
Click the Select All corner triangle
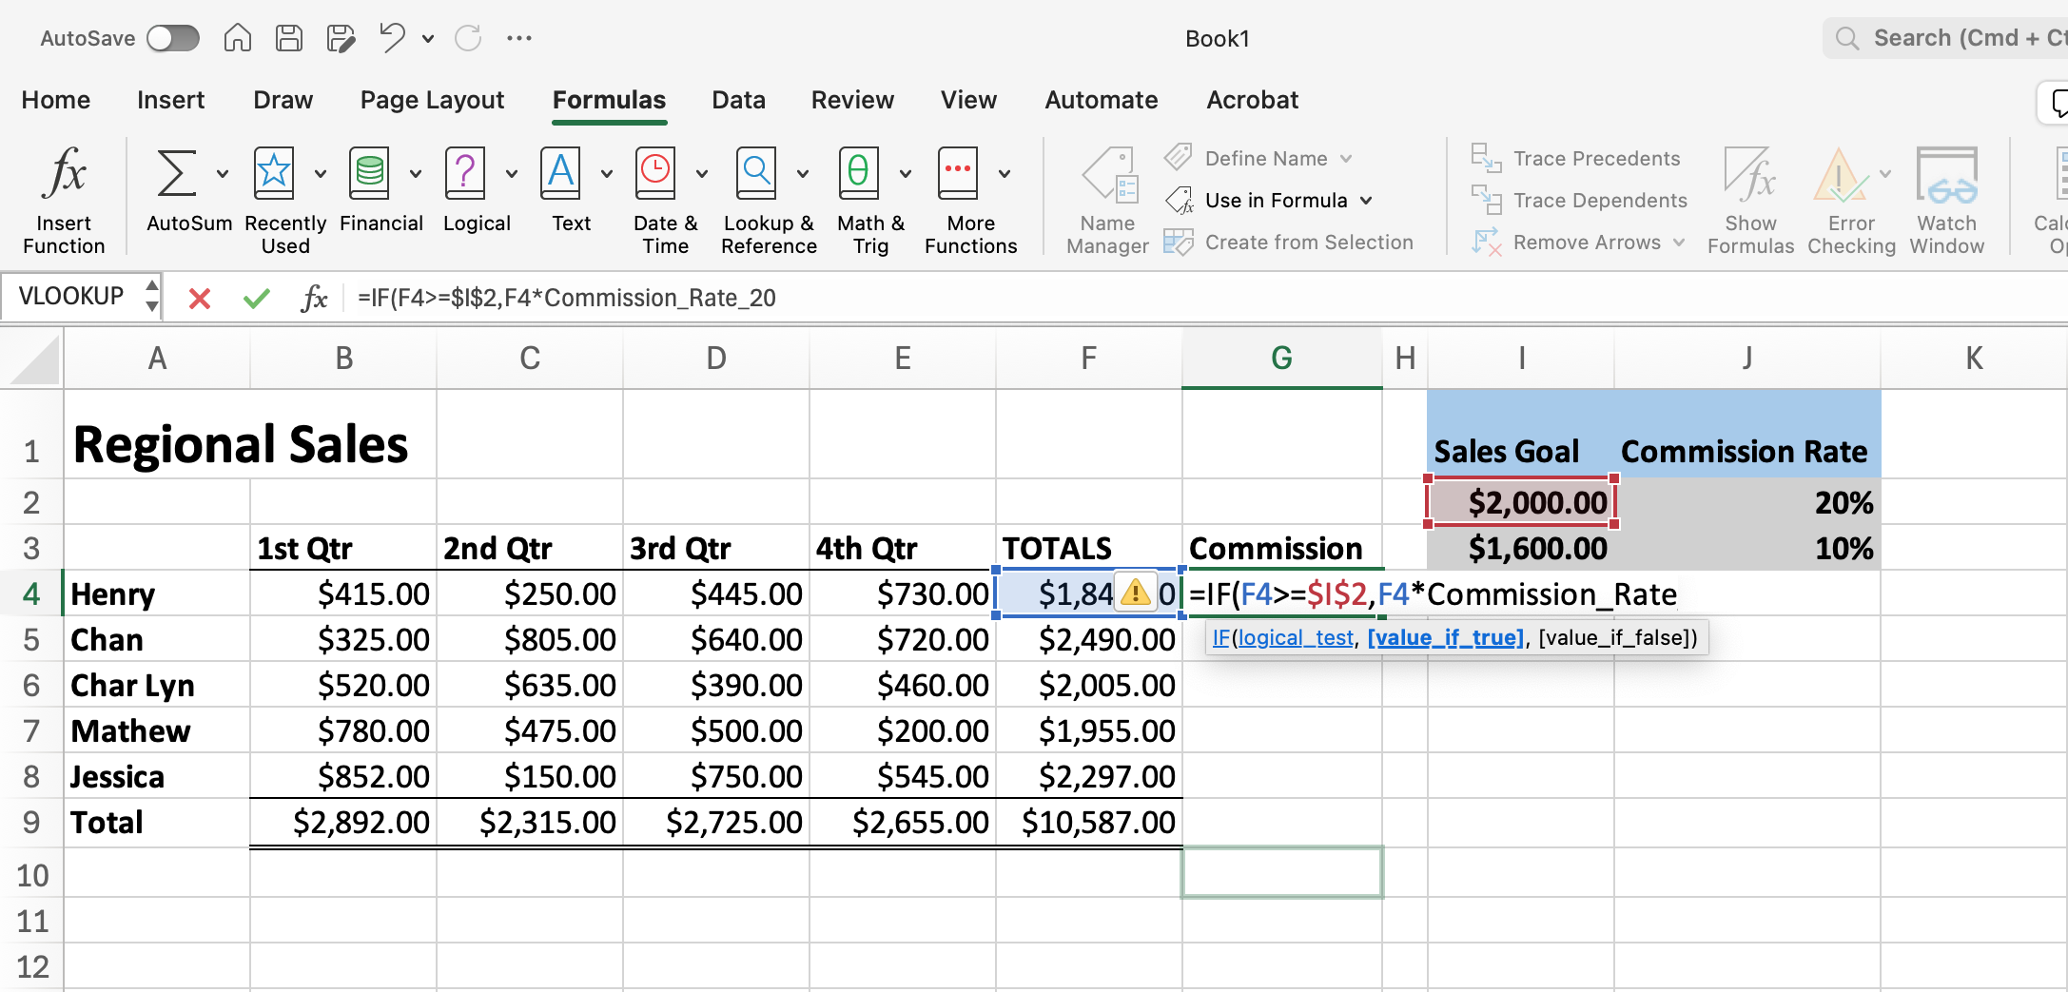pos(33,360)
